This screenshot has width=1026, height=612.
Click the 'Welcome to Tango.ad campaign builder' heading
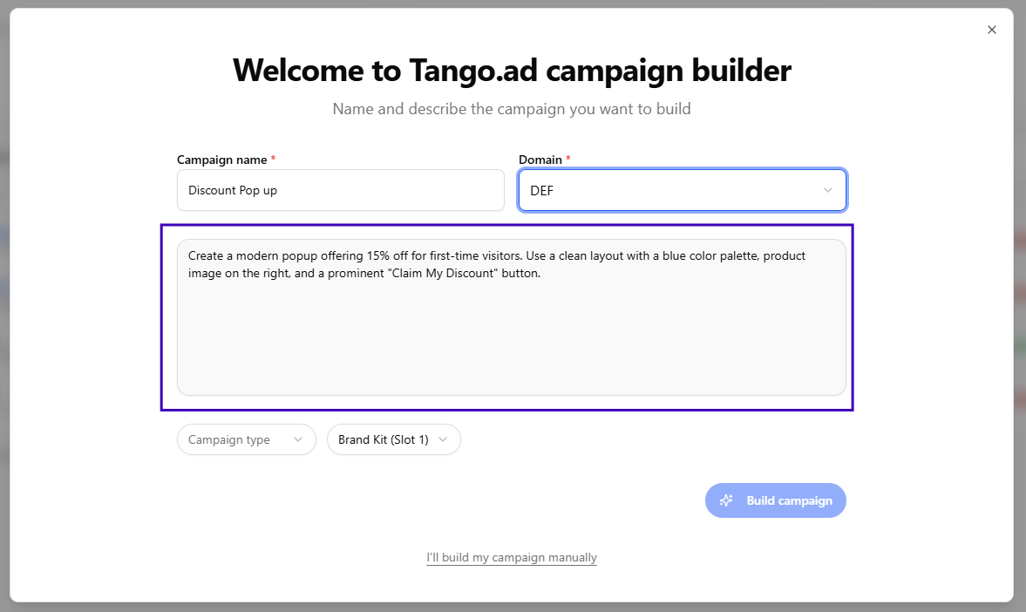[512, 70]
